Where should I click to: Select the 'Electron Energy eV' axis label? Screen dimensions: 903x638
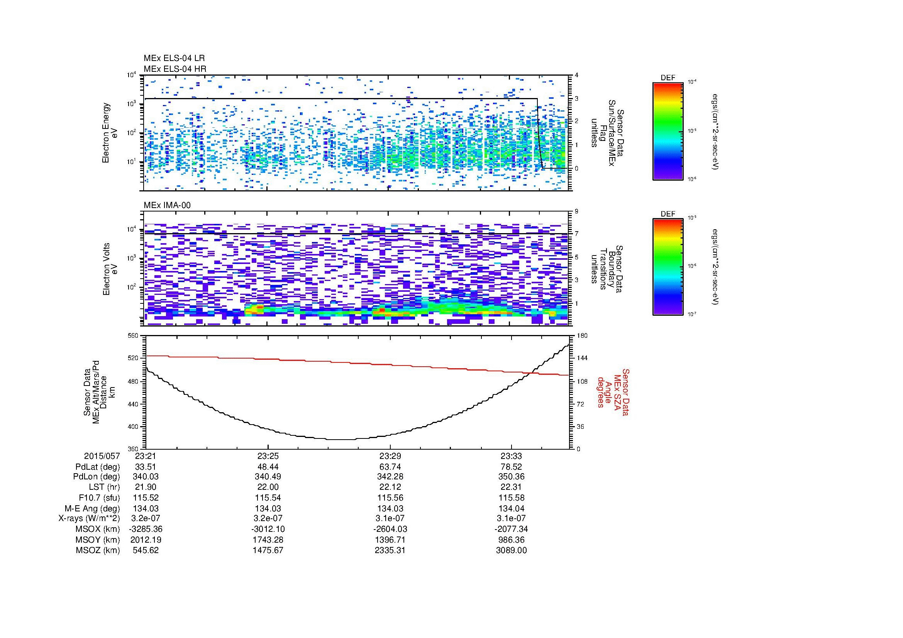point(110,133)
